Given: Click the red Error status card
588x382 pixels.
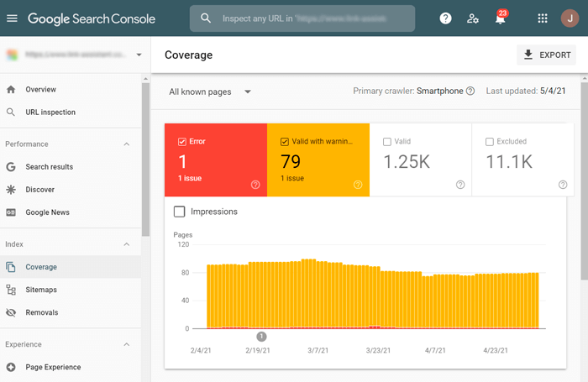Looking at the screenshot, I should (x=216, y=160).
